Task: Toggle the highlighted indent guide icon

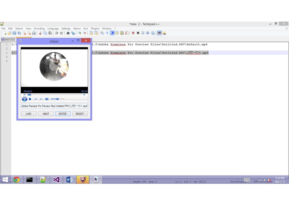Action: click(x=112, y=33)
